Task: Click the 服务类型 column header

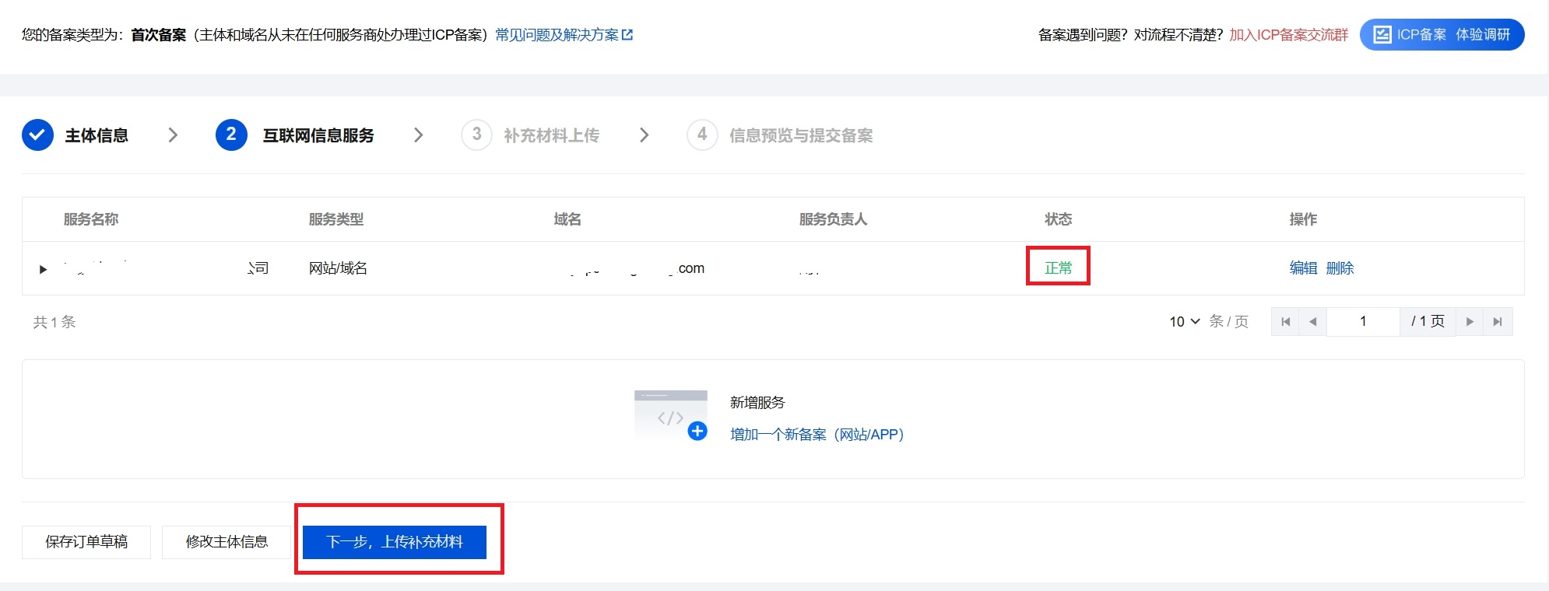Action: (x=336, y=219)
